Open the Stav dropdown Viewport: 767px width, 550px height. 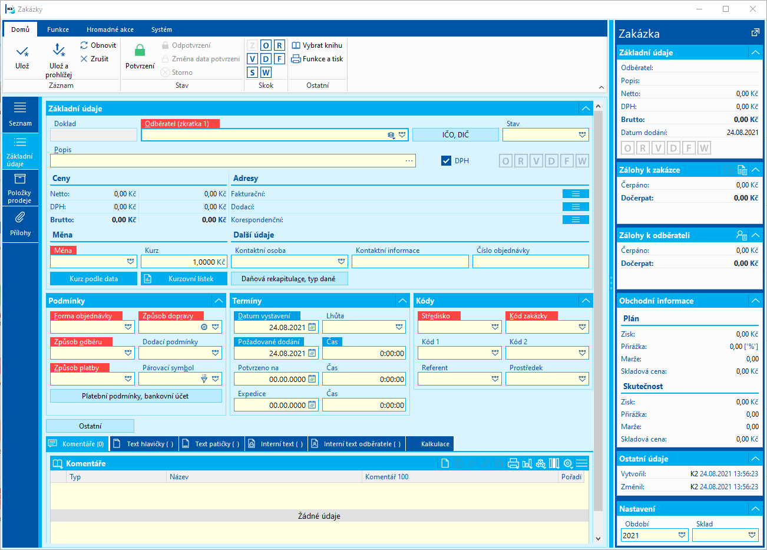tap(582, 135)
